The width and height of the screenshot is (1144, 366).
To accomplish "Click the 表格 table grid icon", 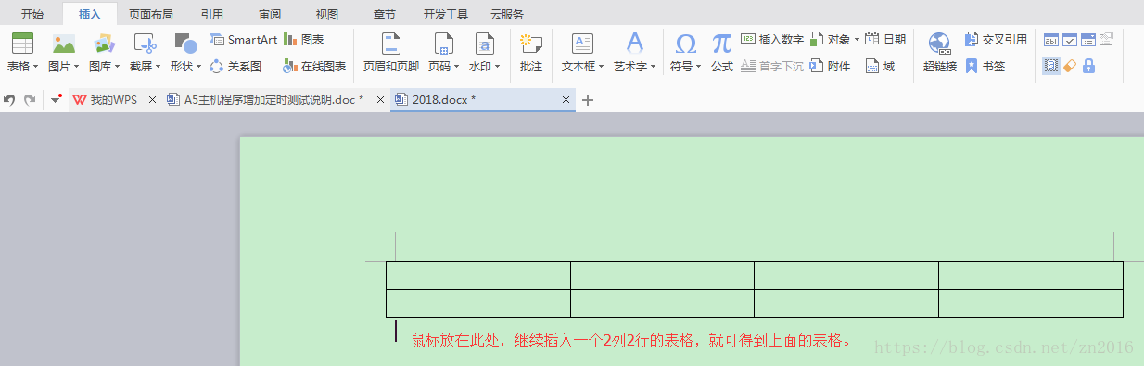I will pos(22,44).
